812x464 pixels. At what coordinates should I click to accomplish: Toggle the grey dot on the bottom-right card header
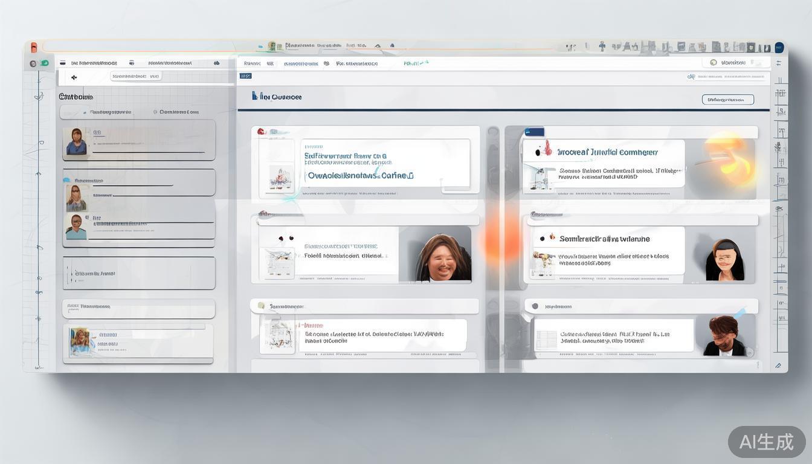[535, 306]
